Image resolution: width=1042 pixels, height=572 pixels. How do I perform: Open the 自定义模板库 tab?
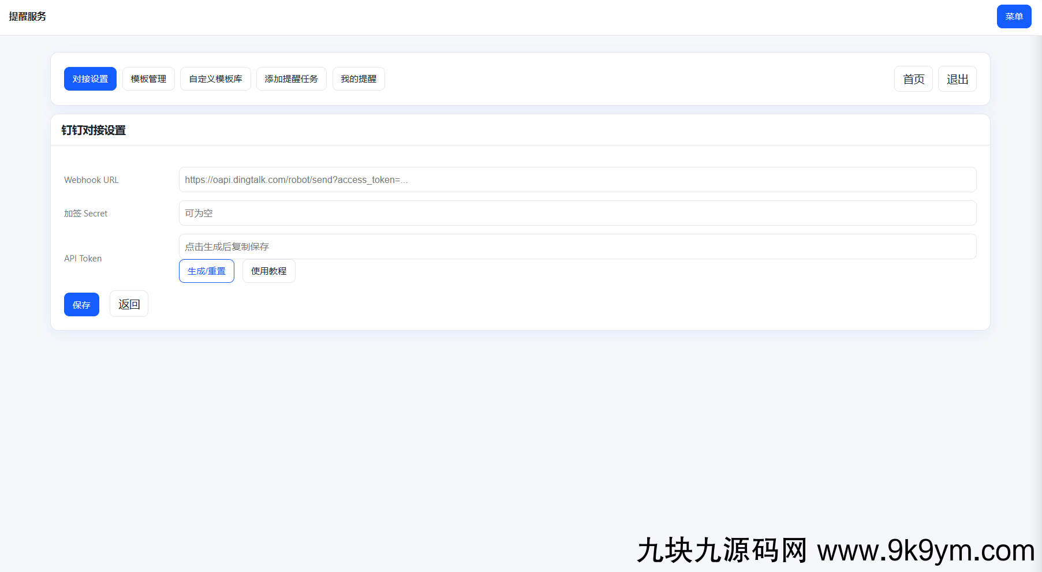(215, 78)
